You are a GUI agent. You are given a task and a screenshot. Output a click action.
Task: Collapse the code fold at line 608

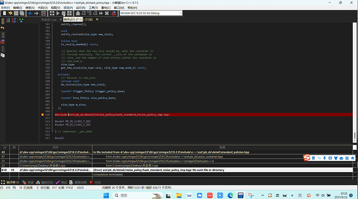click(x=53, y=108)
